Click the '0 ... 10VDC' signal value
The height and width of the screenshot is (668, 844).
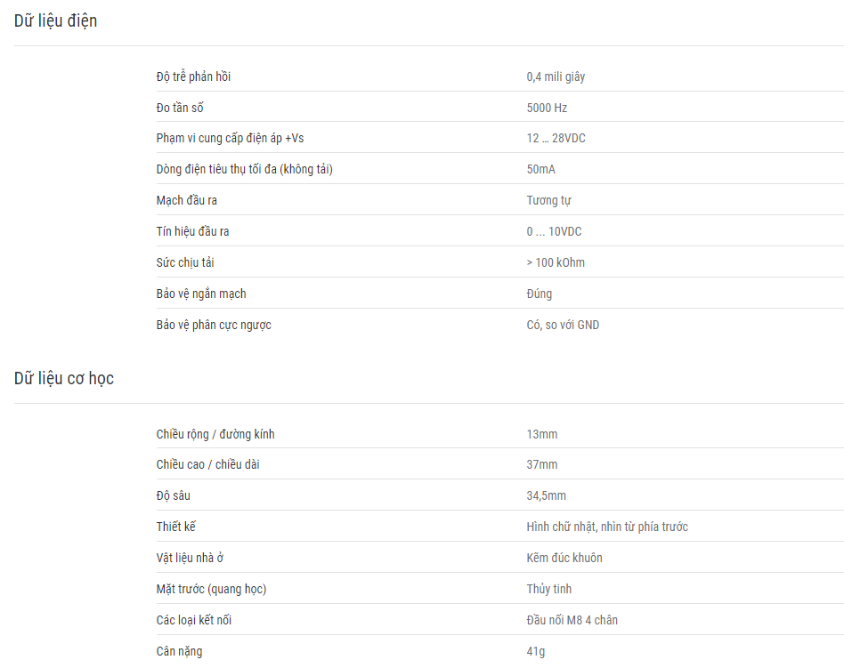coord(554,232)
